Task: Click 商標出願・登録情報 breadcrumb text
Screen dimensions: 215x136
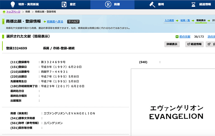Action: 45,12
